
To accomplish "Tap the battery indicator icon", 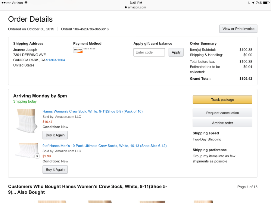I will (x=266, y=3).
